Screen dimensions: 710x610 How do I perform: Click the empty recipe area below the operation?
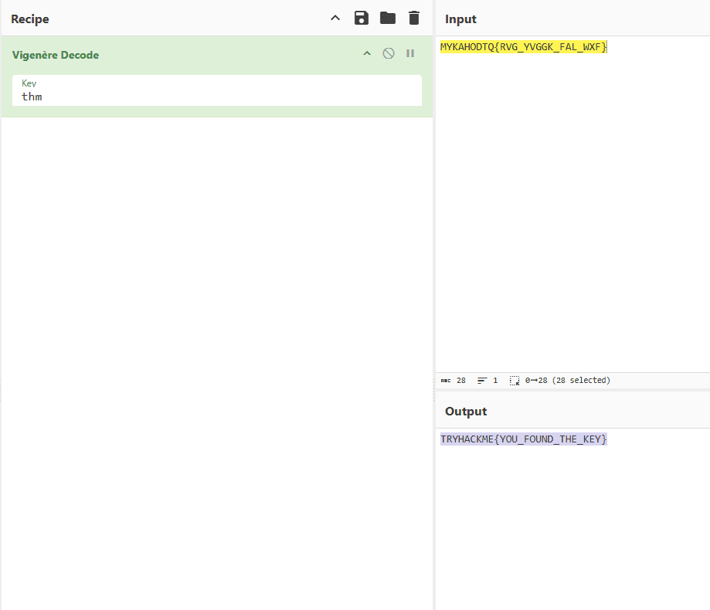point(216,347)
